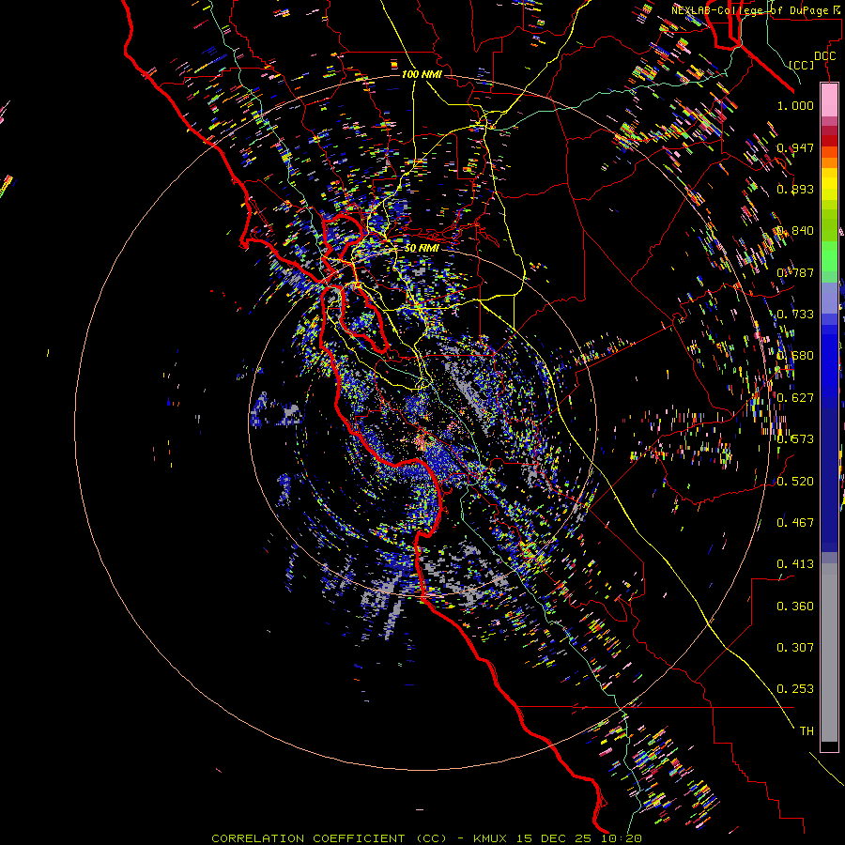Click the large gray band of the CC color bar
The width and height of the screenshot is (845, 845).
[829, 653]
